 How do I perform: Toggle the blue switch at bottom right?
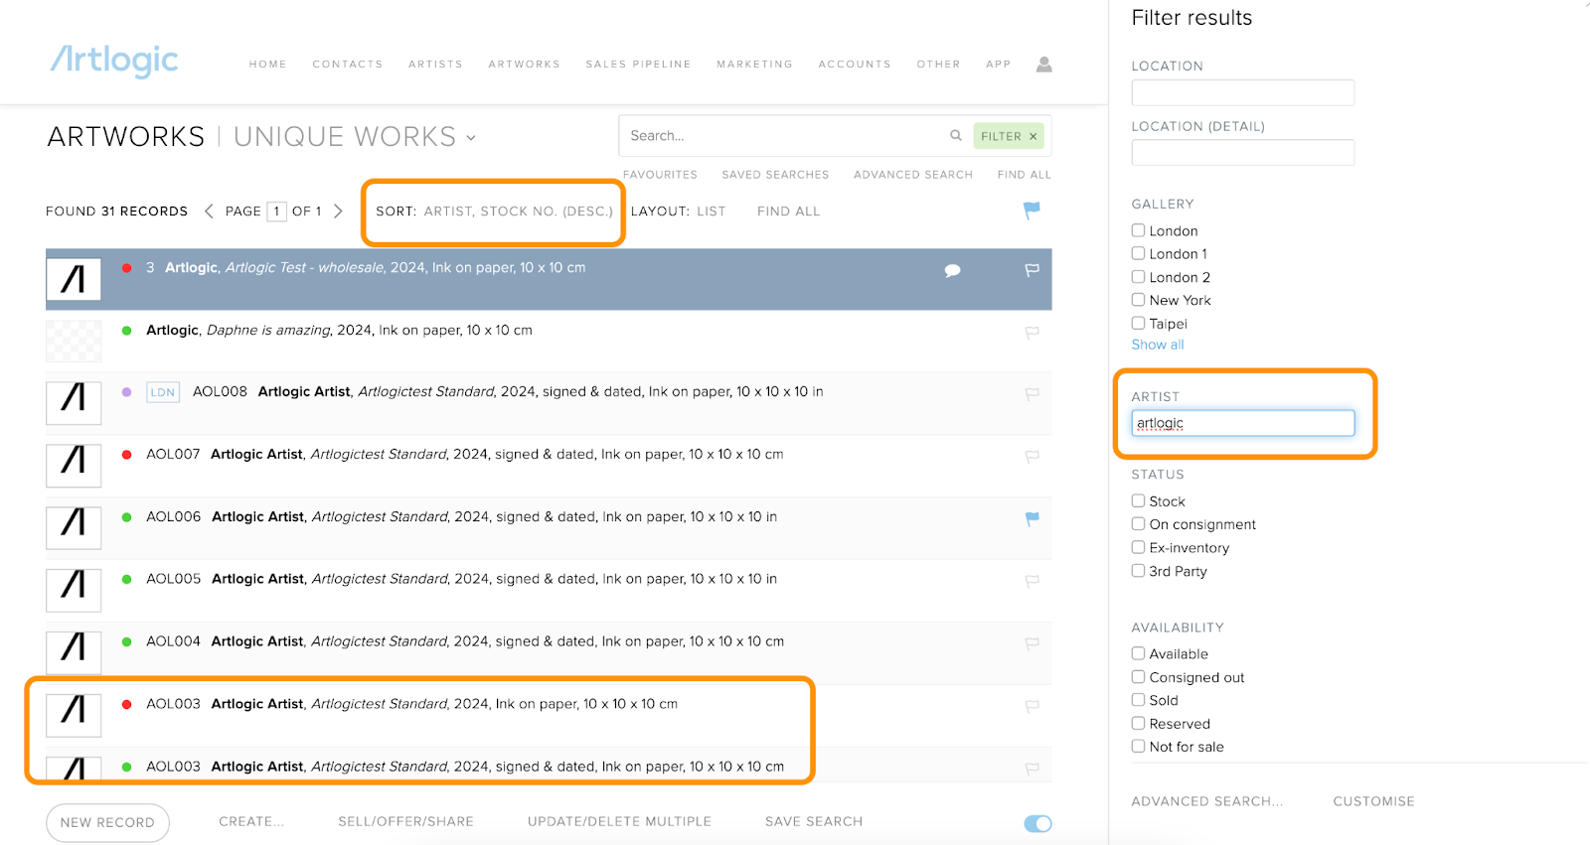point(1037,823)
